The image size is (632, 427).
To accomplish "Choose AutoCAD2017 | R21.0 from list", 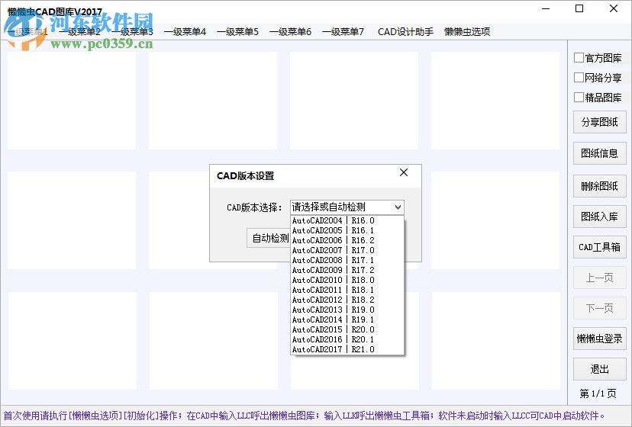I will (x=347, y=349).
